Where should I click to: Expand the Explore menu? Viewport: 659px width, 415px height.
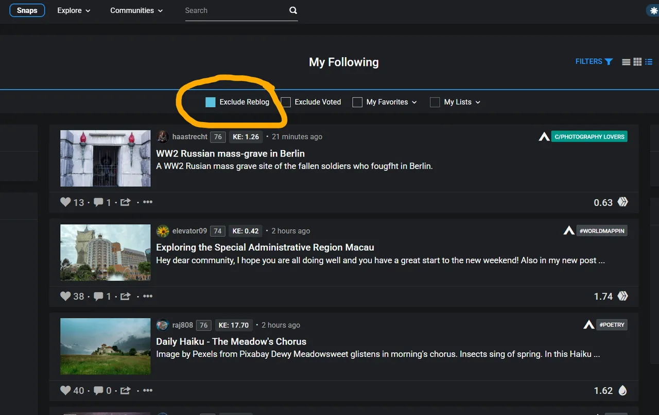click(74, 10)
